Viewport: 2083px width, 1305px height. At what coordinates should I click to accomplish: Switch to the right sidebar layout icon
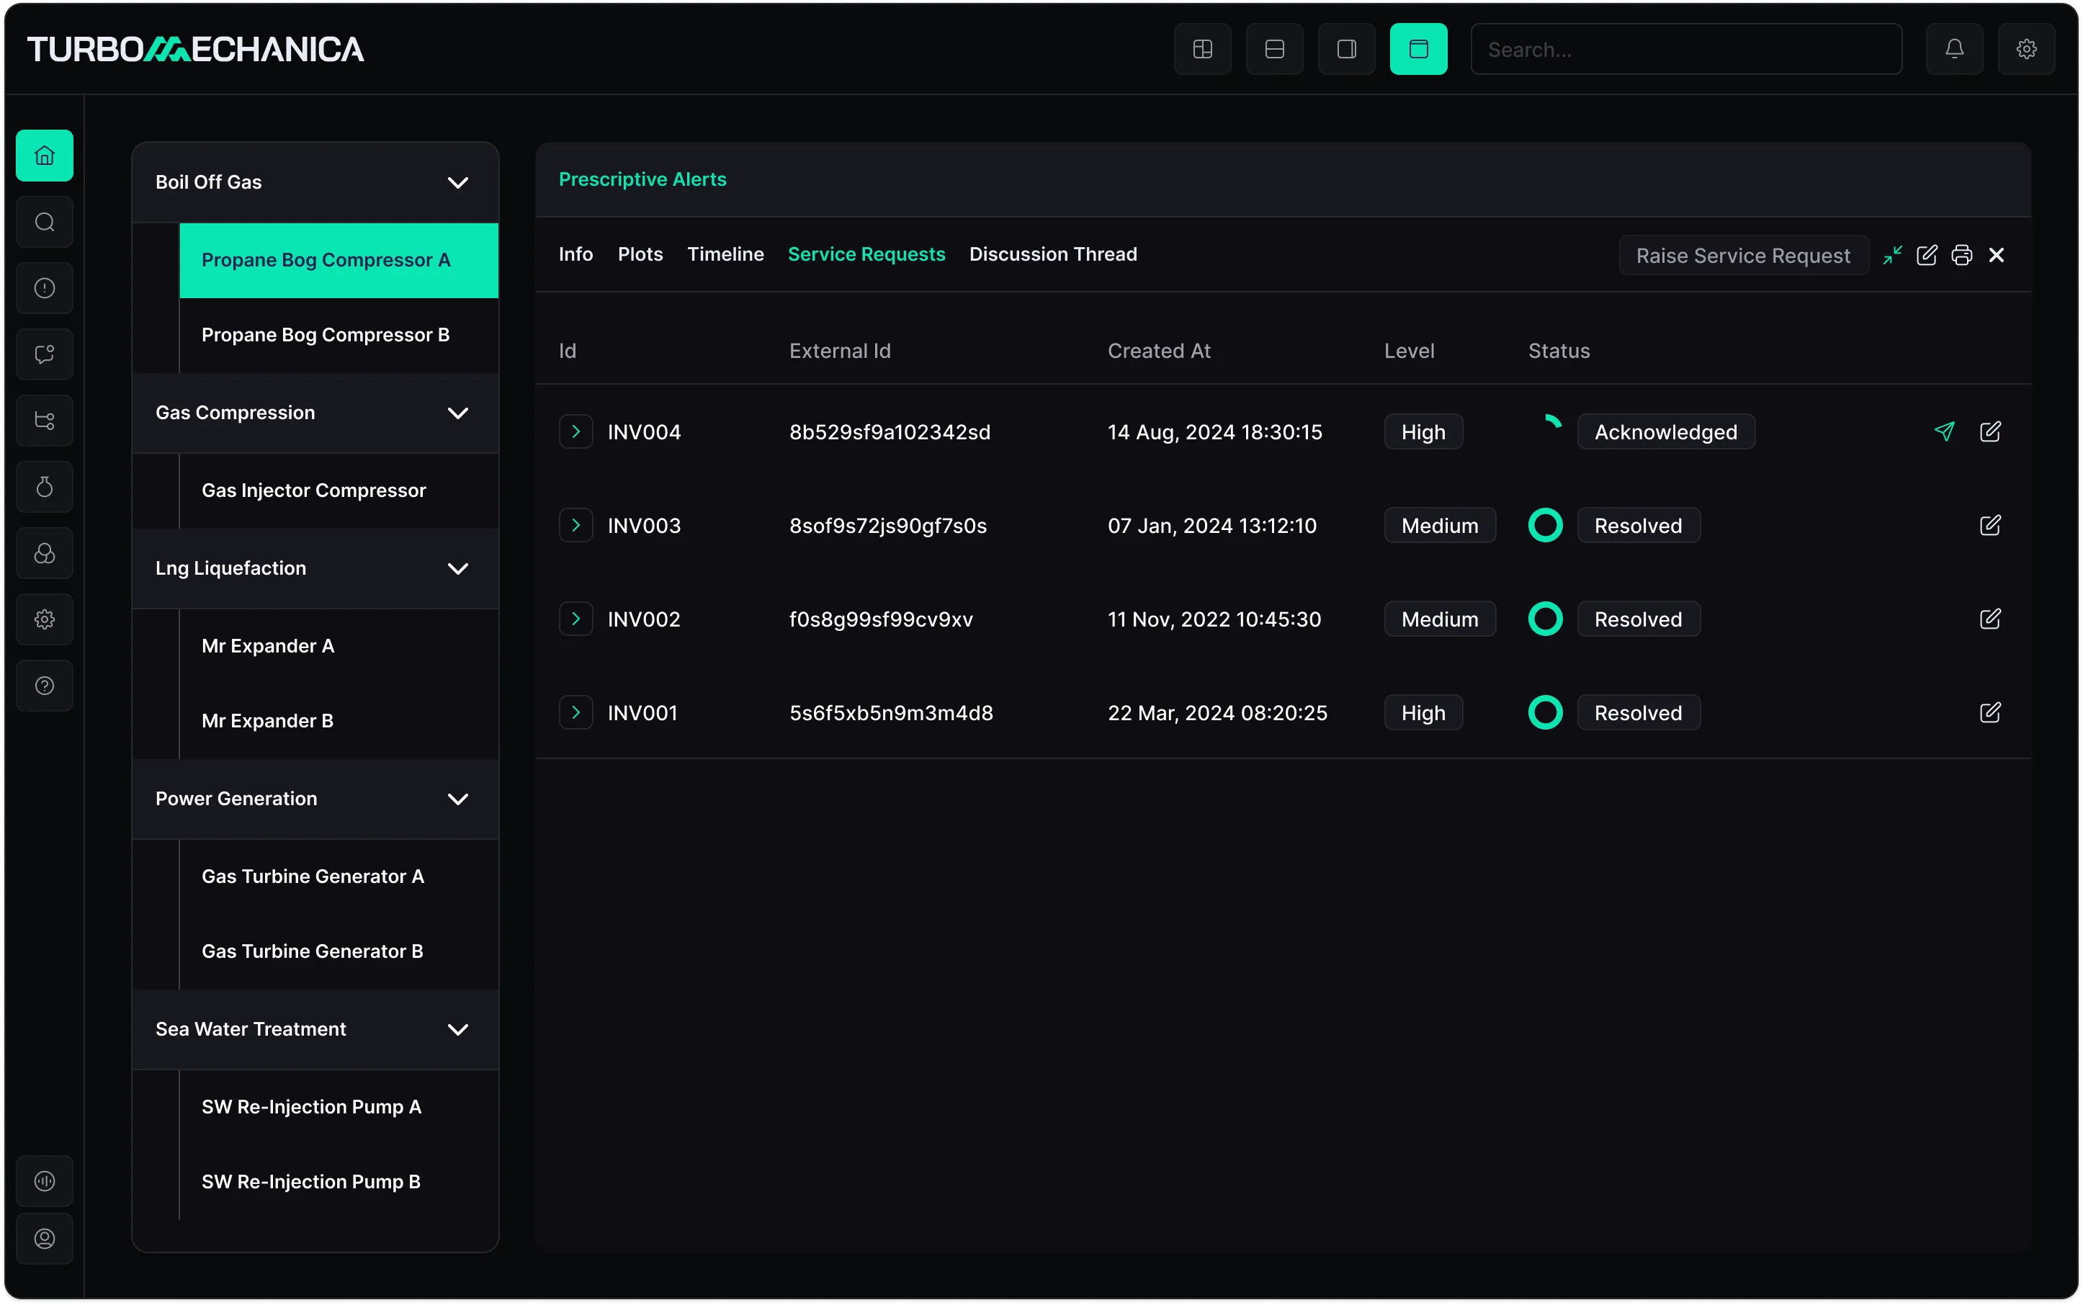pyautogui.click(x=1347, y=49)
